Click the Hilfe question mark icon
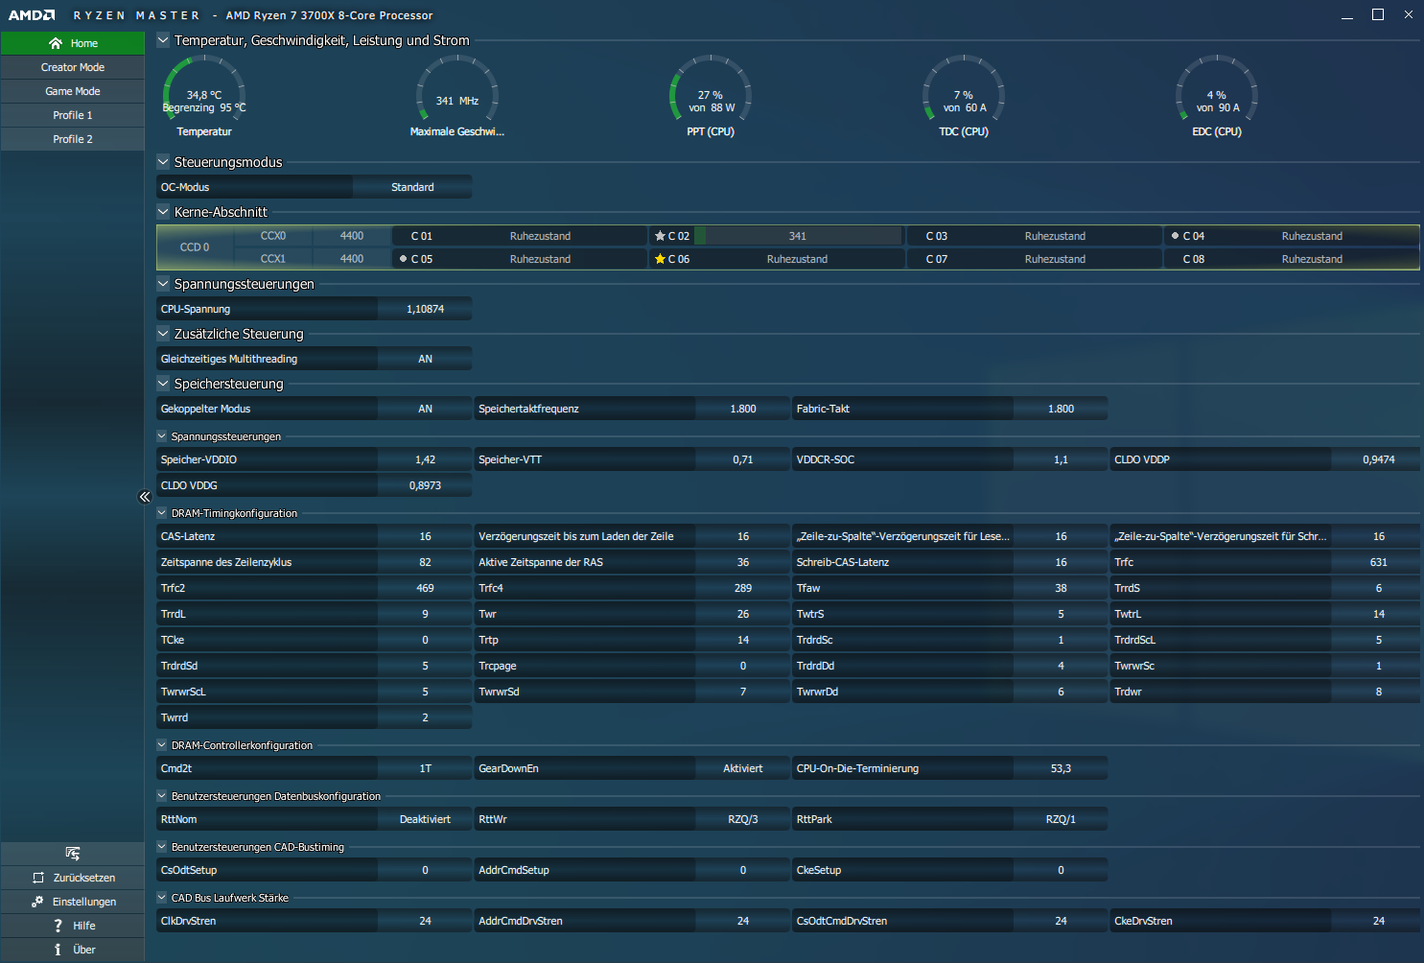The width and height of the screenshot is (1424, 963). coord(58,926)
